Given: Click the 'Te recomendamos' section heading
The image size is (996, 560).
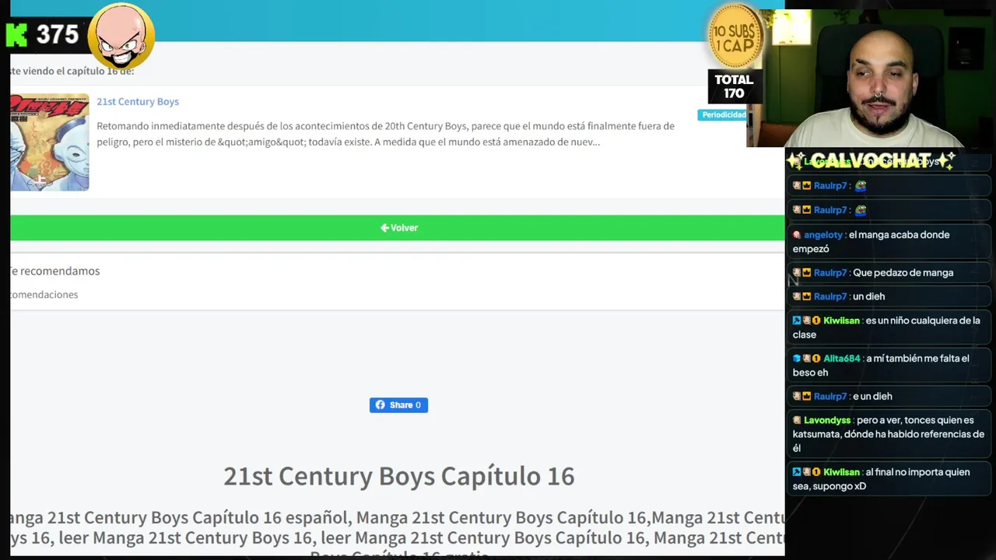Looking at the screenshot, I should [x=54, y=271].
